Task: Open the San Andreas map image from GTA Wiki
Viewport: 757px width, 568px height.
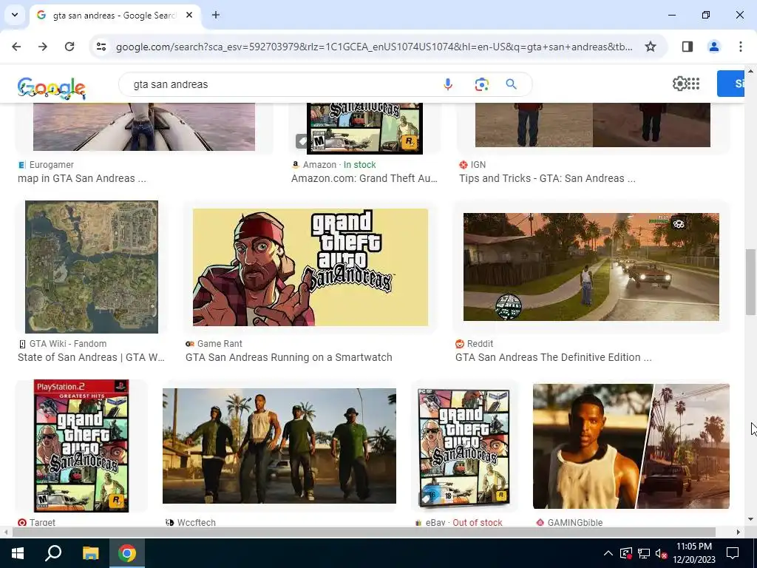Action: tap(92, 266)
